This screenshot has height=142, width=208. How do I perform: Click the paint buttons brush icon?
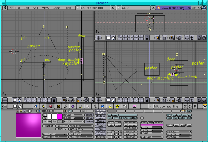click(x=110, y=106)
